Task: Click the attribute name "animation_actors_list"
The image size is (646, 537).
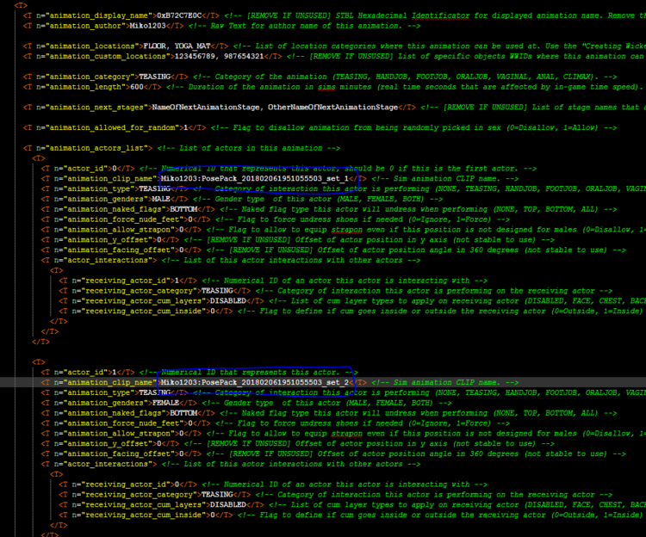Action: (96, 148)
